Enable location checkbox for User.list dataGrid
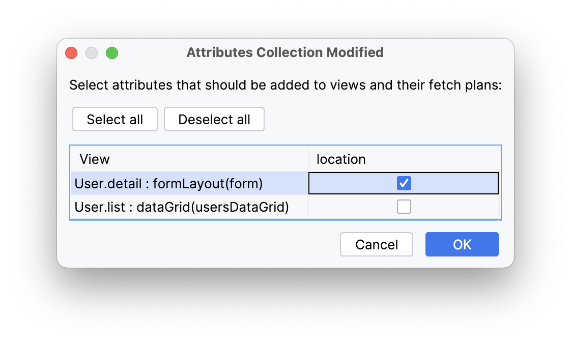 pyautogui.click(x=404, y=207)
